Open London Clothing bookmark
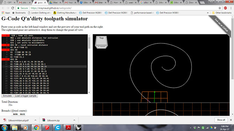Image resolution: width=234 pixels, height=131 pixels. pyautogui.click(x=39, y=13)
